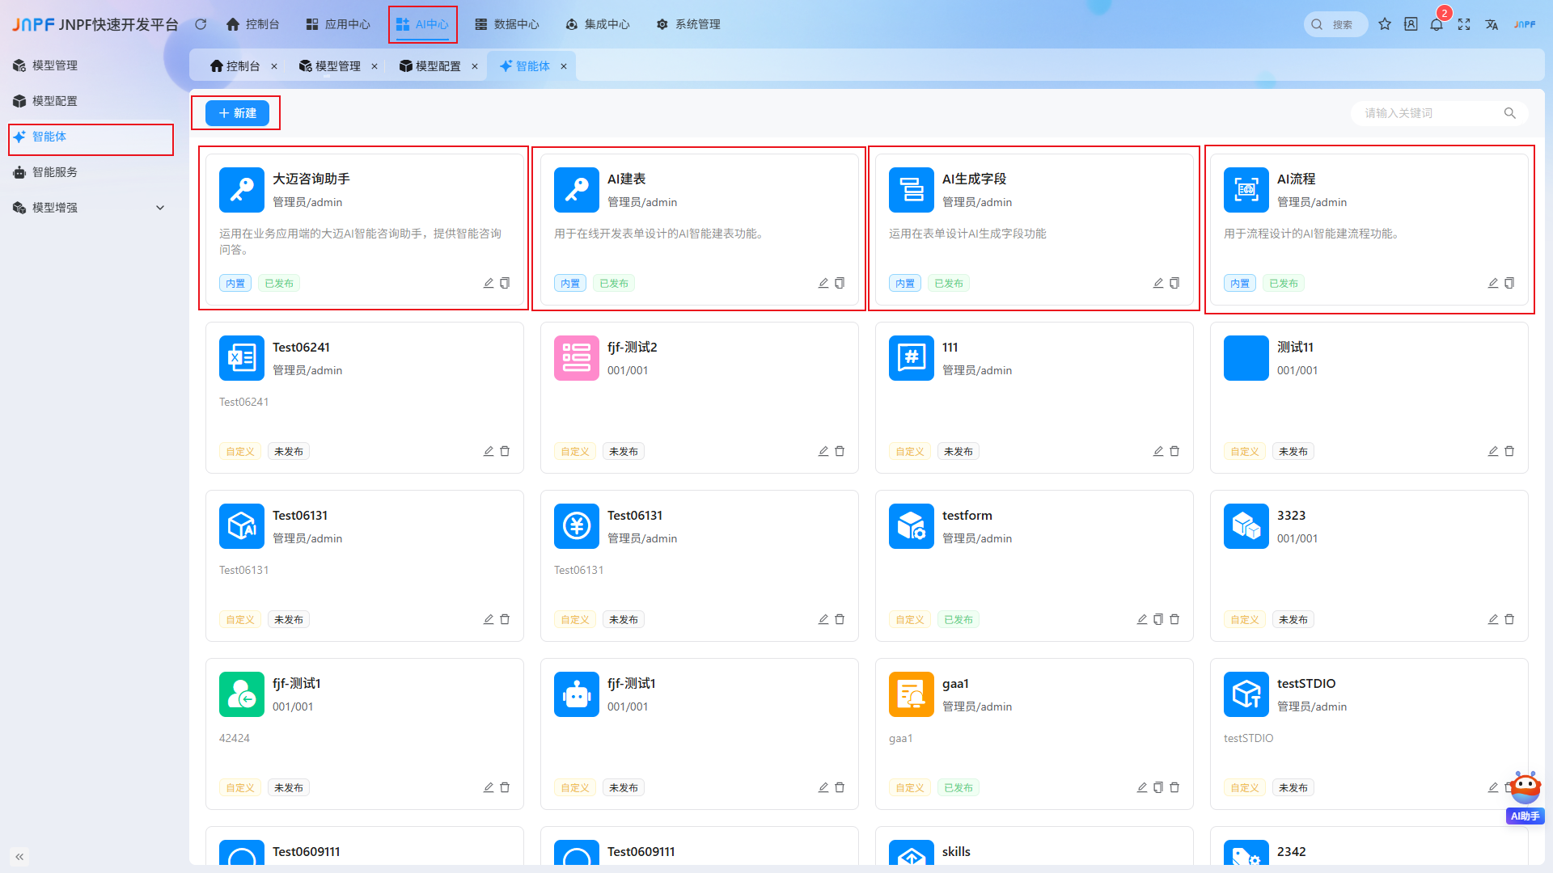Edit the AI流程 card

(x=1493, y=283)
